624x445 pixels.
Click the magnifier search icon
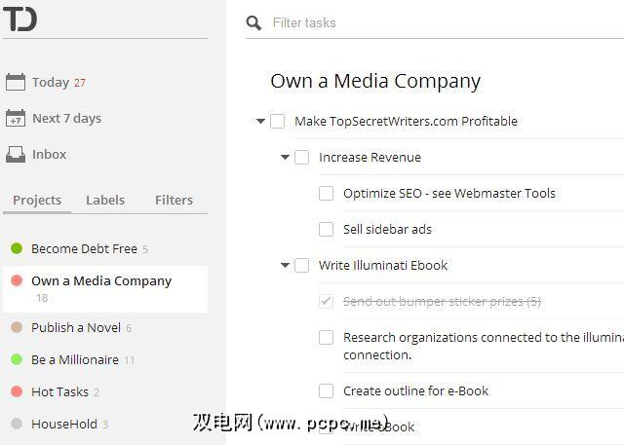pos(253,23)
